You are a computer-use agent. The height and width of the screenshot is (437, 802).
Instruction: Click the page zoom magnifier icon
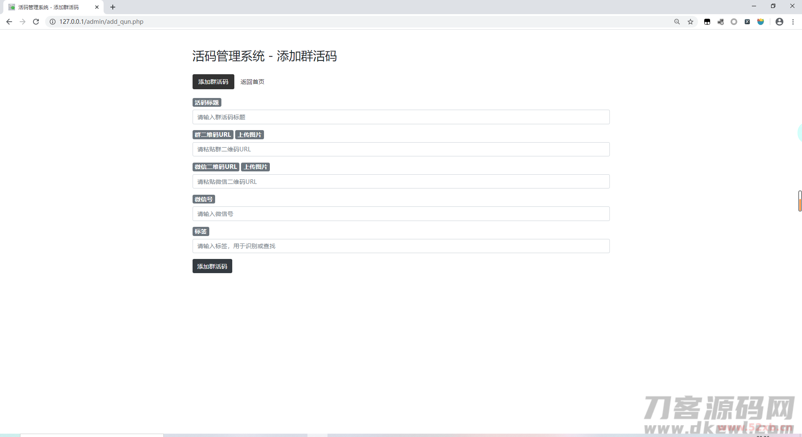coord(677,21)
